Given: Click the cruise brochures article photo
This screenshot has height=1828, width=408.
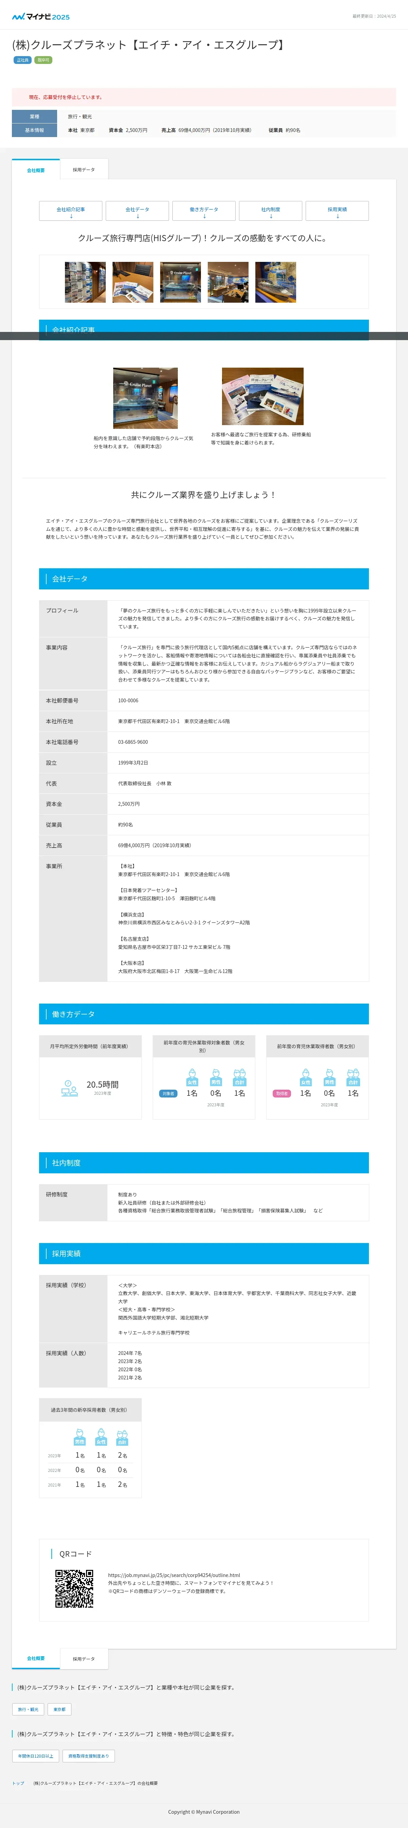Looking at the screenshot, I should pyautogui.click(x=262, y=396).
